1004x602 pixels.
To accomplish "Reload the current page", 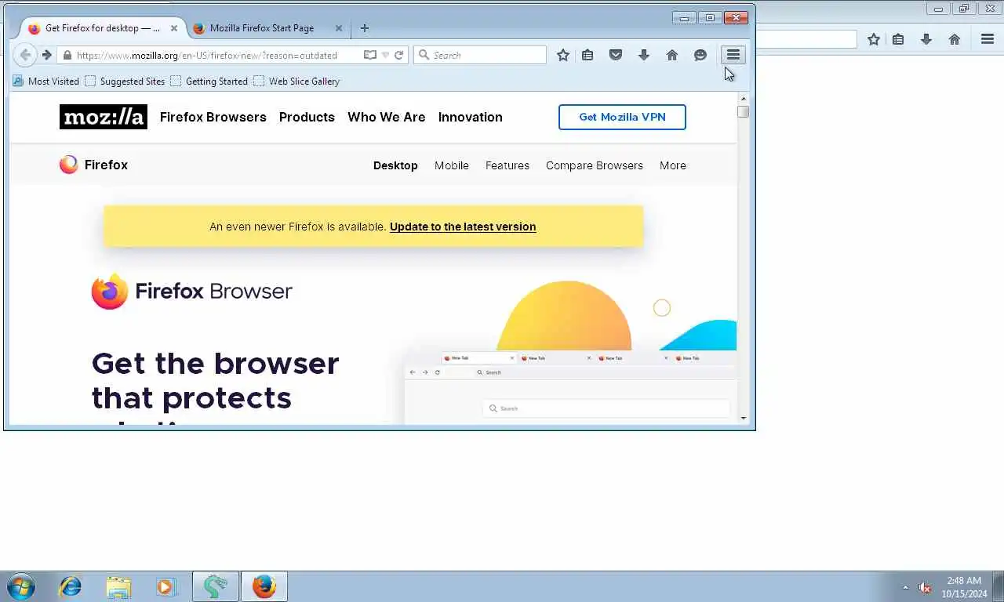I will tap(399, 55).
